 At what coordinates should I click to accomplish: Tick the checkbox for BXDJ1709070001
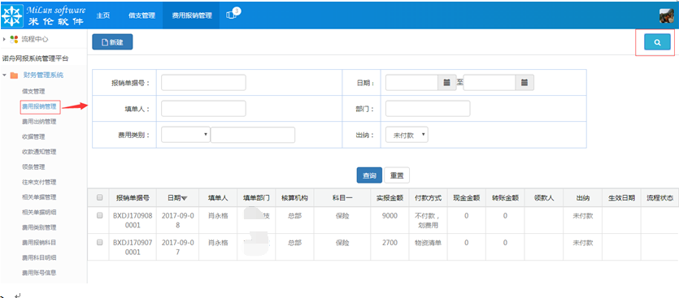(99, 243)
